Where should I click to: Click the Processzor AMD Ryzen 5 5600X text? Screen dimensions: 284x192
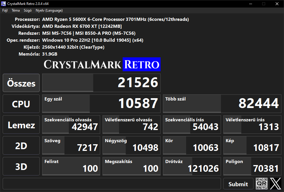tap(115, 19)
